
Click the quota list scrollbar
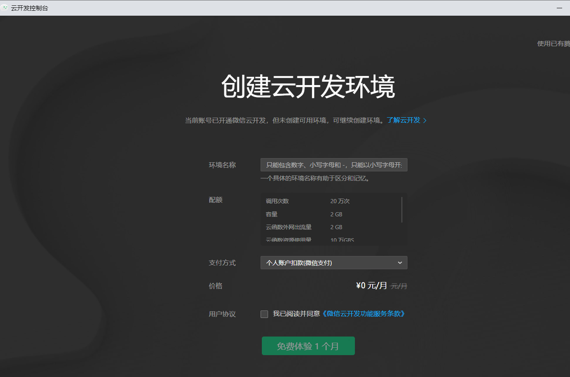coord(402,210)
